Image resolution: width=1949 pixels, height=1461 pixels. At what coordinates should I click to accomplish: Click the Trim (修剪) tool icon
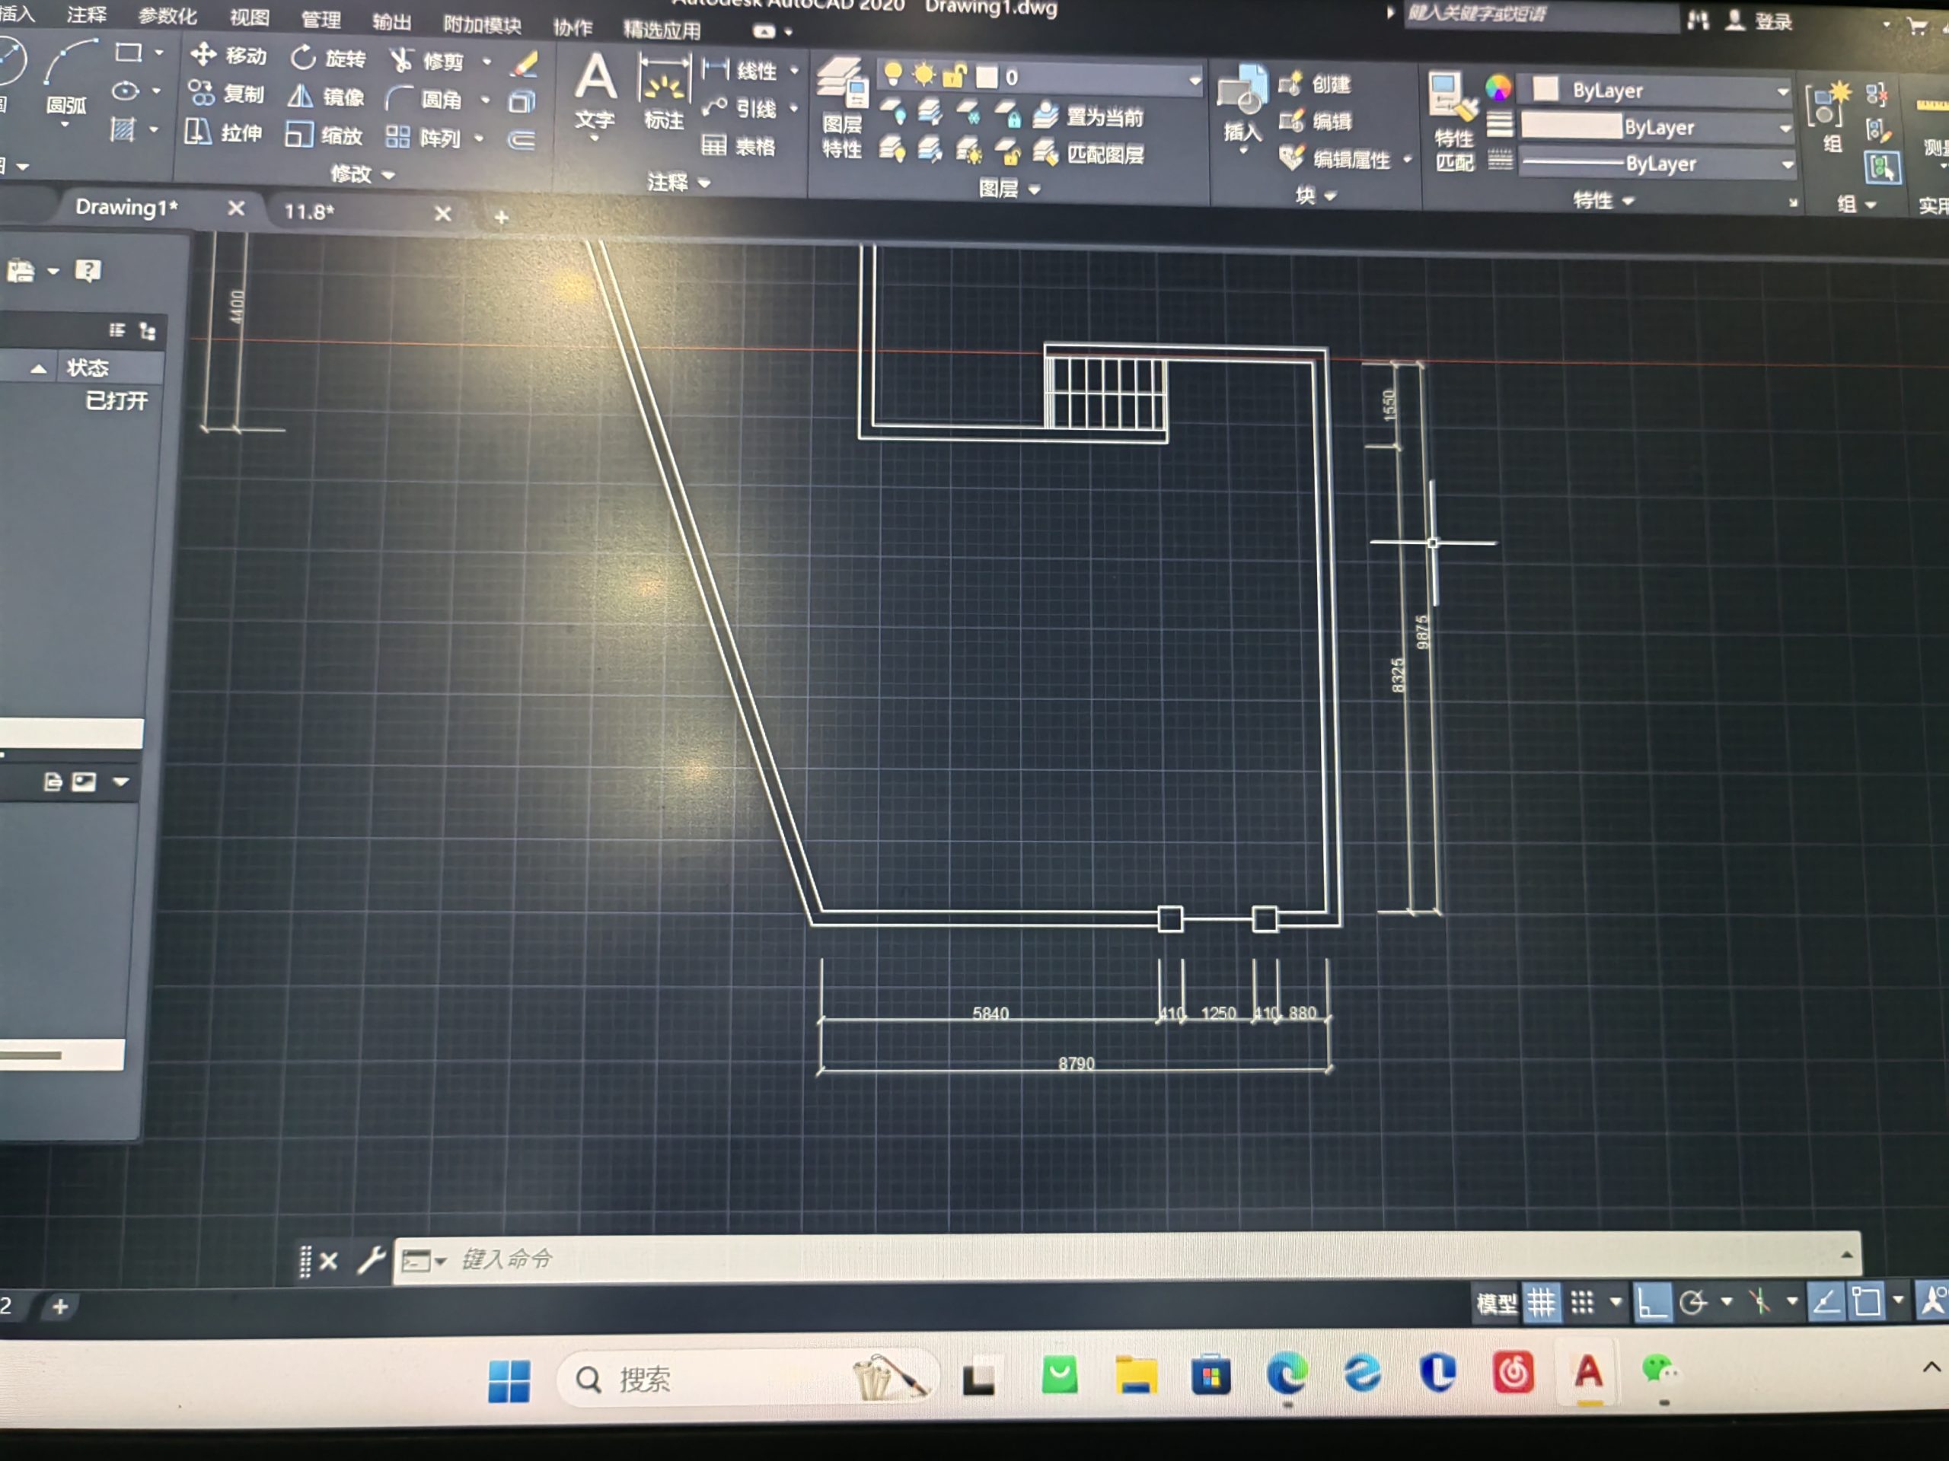click(403, 60)
